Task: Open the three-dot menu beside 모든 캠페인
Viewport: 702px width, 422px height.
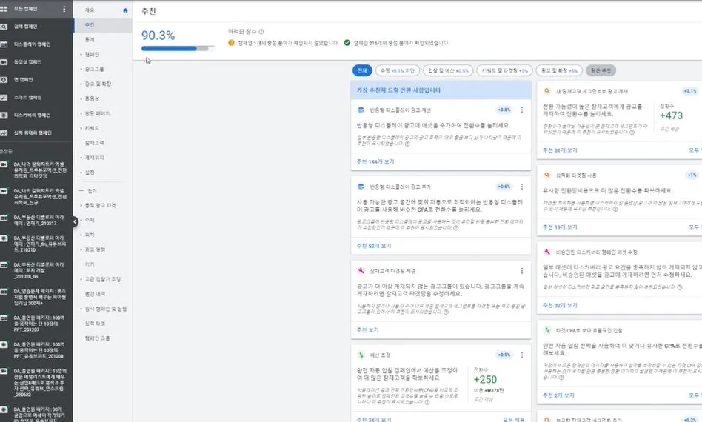Action: coord(64,9)
